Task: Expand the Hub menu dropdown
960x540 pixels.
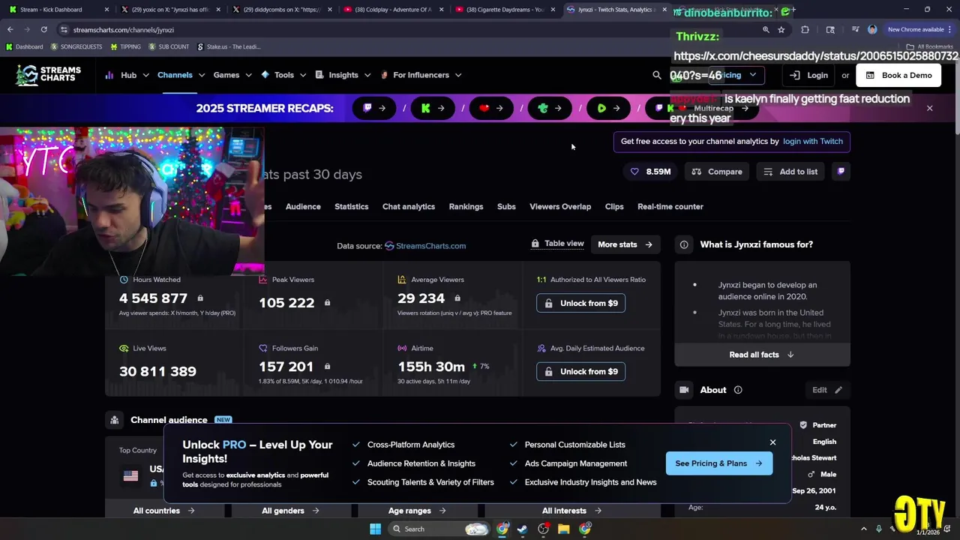Action: point(127,75)
